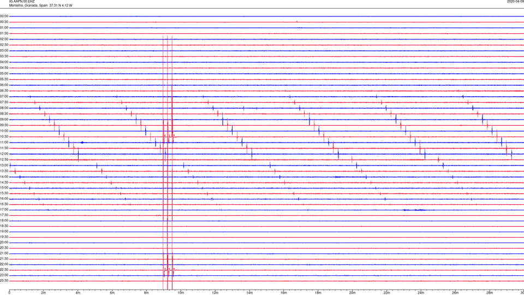Select the 00:30 trace time label
524x295 pixels.
(x=4, y=22)
